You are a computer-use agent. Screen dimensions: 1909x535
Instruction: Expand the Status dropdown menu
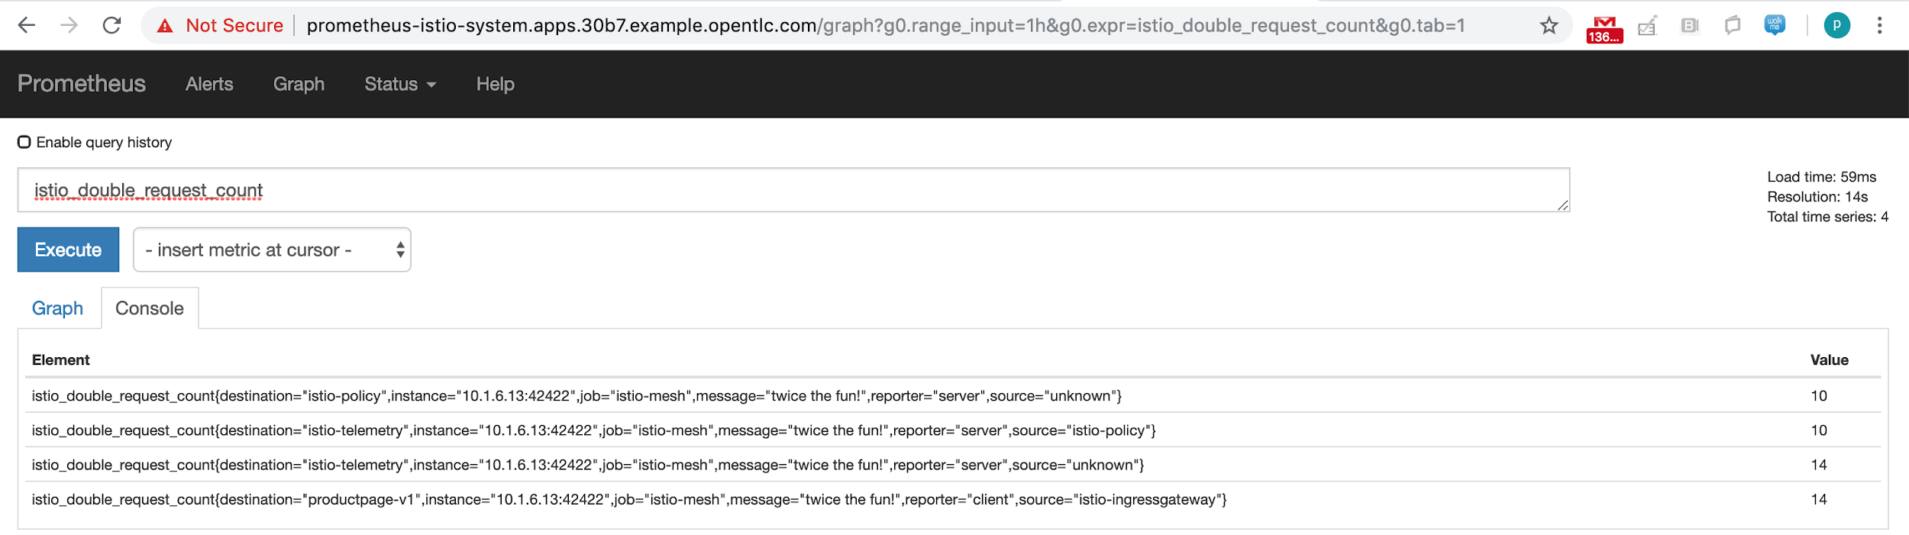tap(399, 84)
